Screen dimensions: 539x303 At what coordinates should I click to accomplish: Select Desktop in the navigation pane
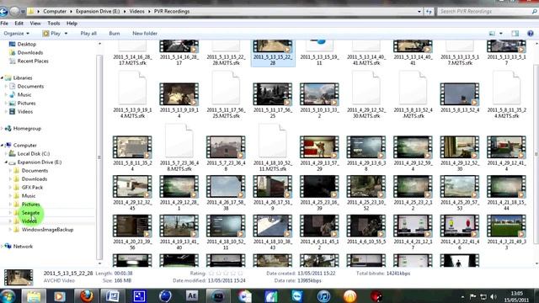point(27,44)
